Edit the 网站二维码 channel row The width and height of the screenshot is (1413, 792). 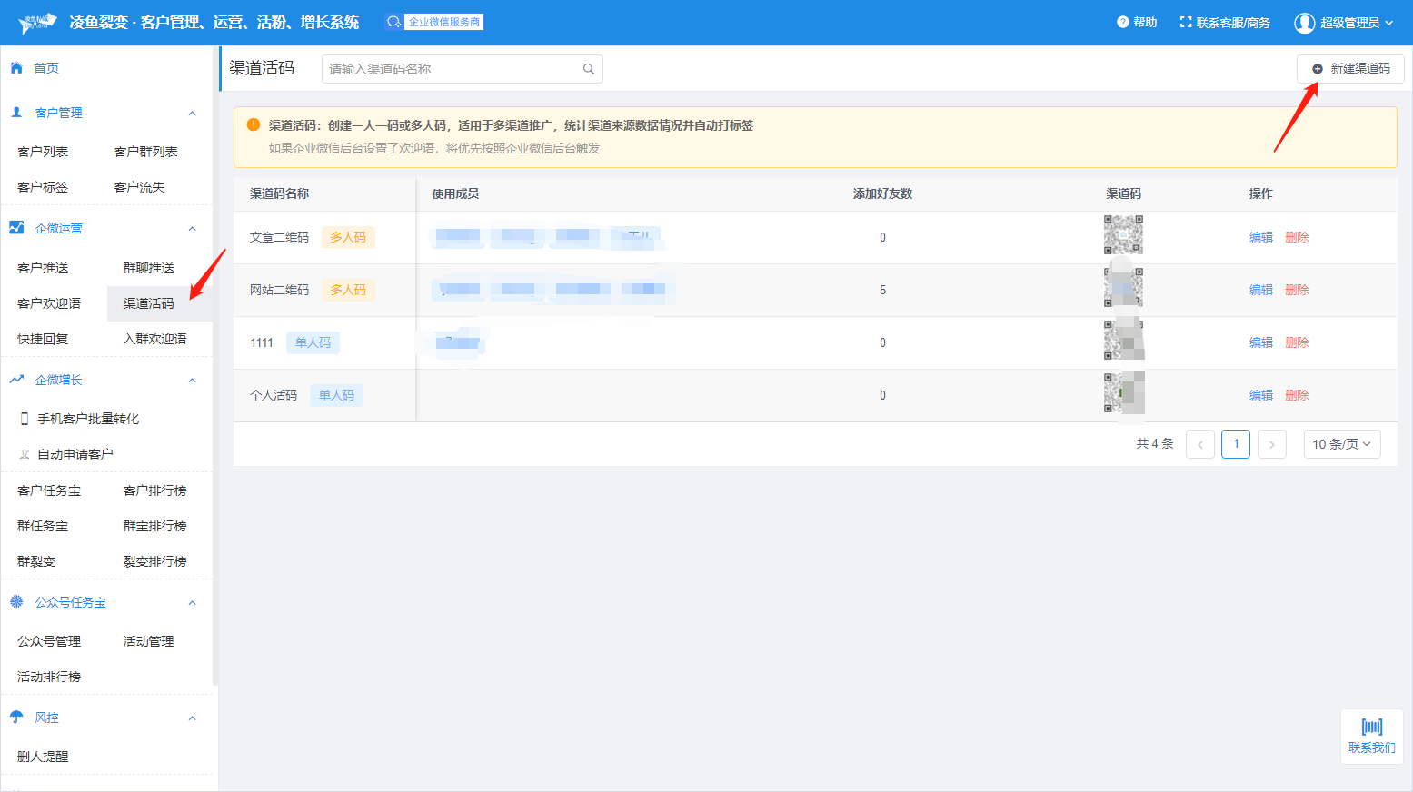click(x=1260, y=290)
